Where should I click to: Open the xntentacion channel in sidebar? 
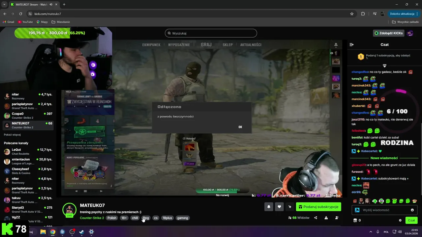click(x=28, y=161)
